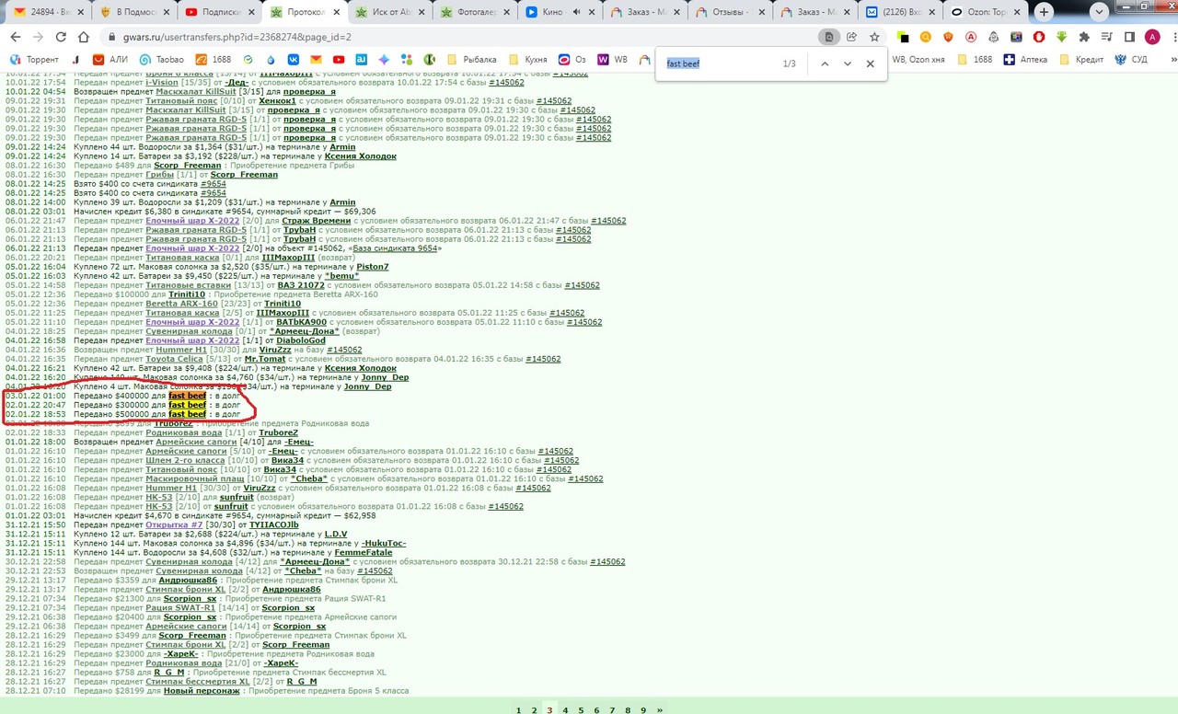Open the 1688 bookmark with orange icon
Screen dimensions: 1178x714
point(213,59)
